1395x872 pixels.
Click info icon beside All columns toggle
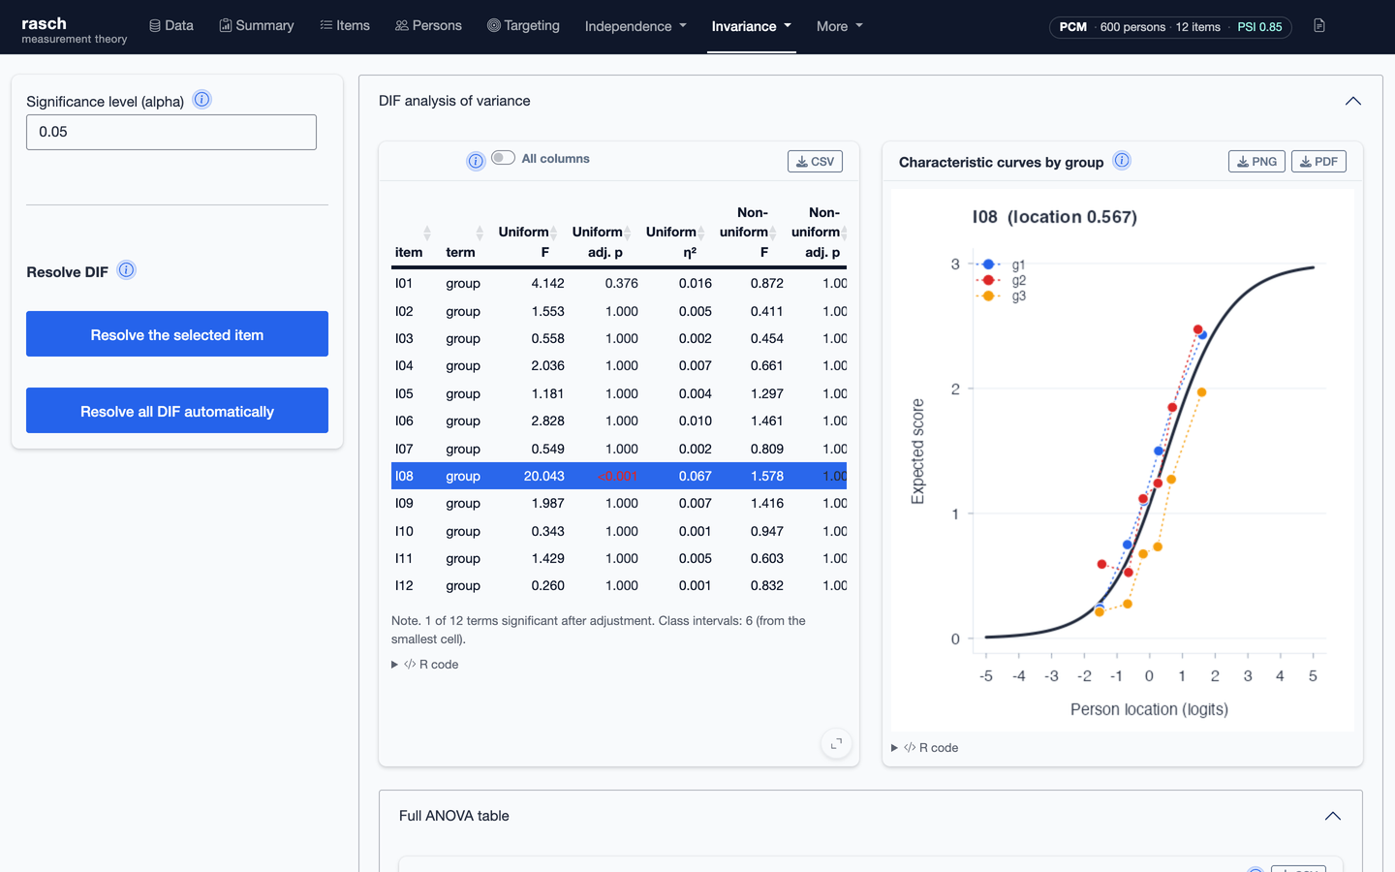click(x=476, y=162)
